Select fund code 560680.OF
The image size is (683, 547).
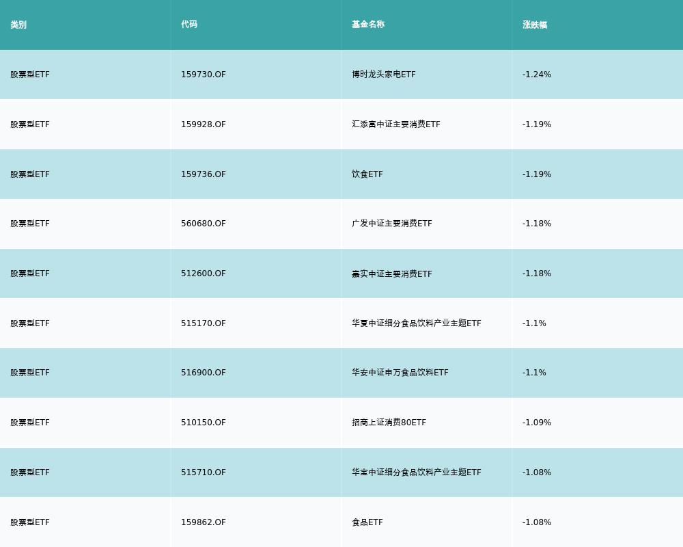(204, 224)
